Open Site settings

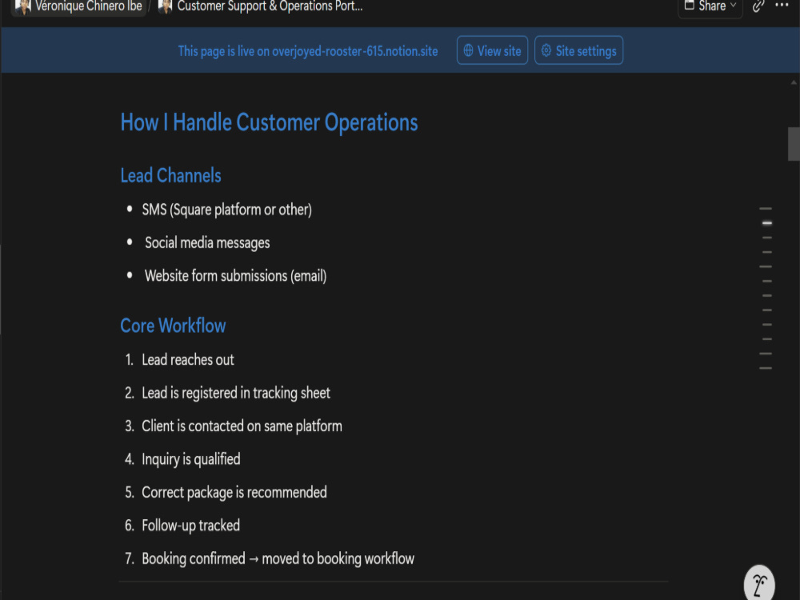[578, 50]
